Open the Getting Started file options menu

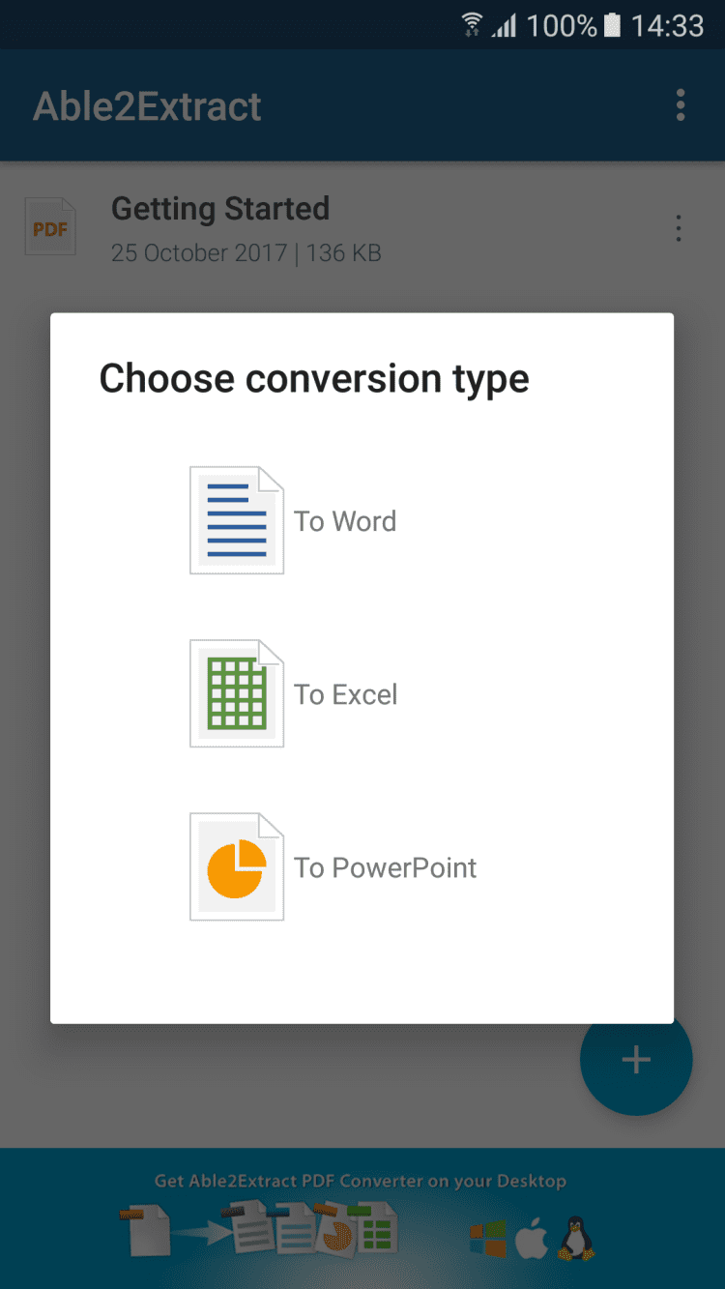point(679,229)
